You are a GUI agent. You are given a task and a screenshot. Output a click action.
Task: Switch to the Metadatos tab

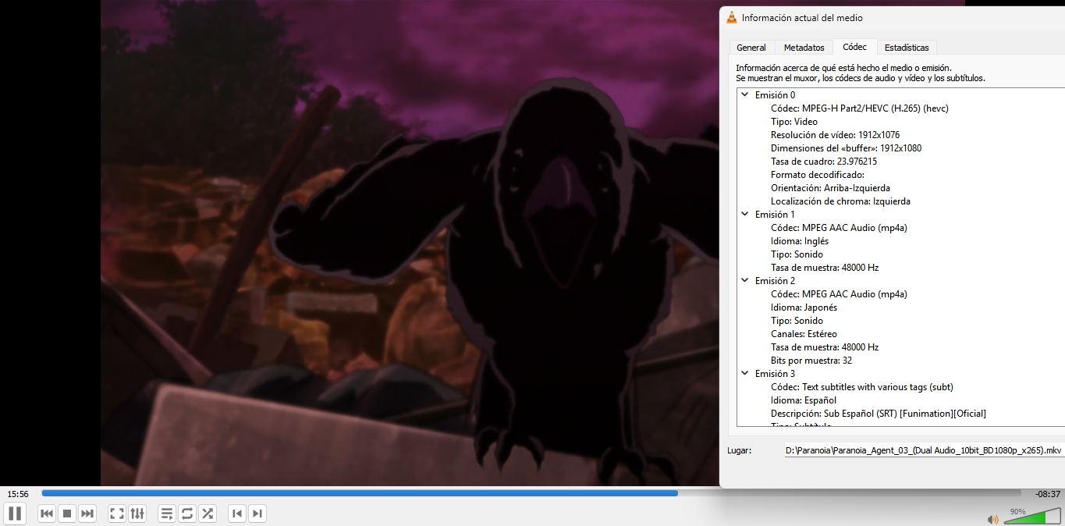(804, 48)
